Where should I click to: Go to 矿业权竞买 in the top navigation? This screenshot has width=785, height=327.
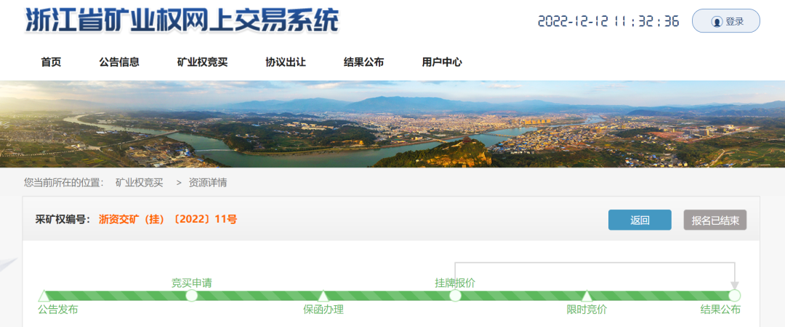coord(202,62)
